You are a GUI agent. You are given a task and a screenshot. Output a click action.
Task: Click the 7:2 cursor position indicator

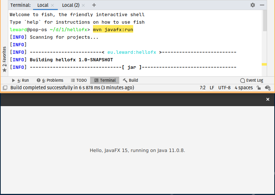[x=202, y=88]
